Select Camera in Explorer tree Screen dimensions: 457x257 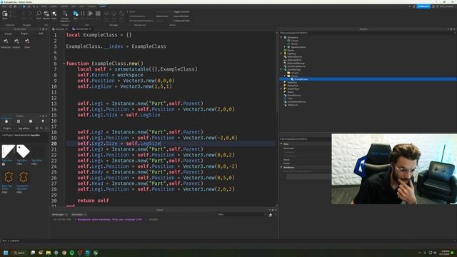pyautogui.click(x=295, y=41)
